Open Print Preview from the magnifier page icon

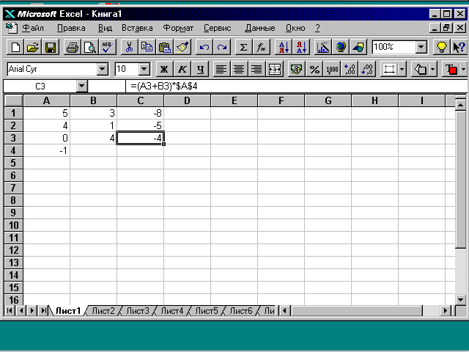click(x=89, y=47)
